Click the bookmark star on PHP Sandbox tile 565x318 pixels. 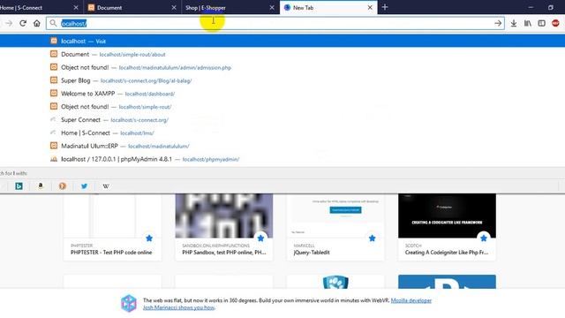[260, 238]
